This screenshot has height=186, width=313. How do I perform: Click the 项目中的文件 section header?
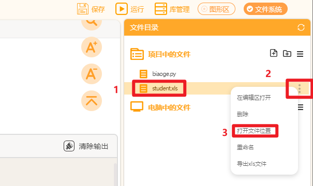pos(160,54)
